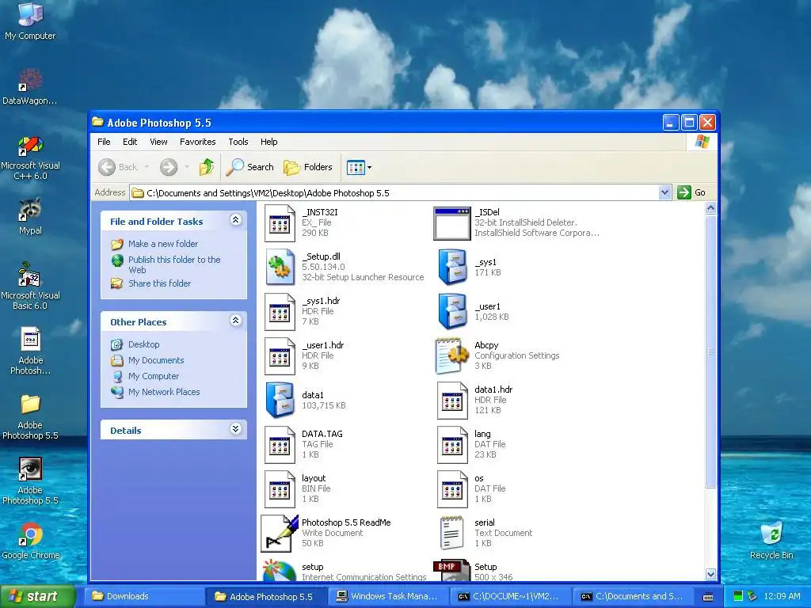This screenshot has width=811, height=608.
Task: Click into the Address path field
Action: click(396, 193)
